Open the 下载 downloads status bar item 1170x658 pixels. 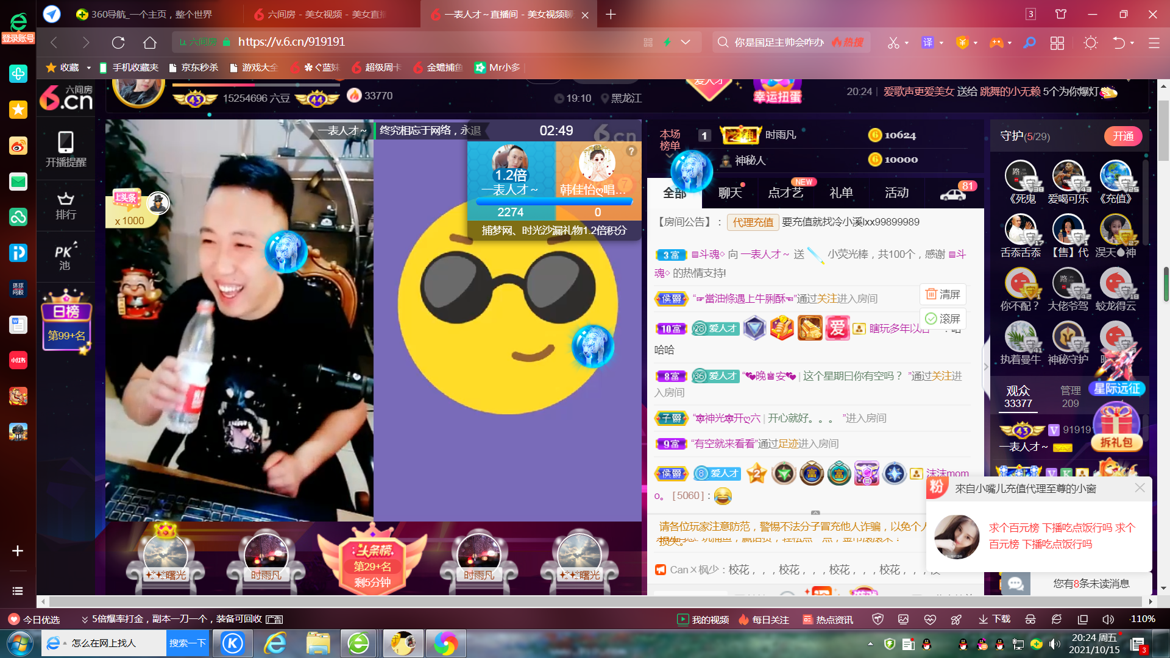pyautogui.click(x=994, y=620)
